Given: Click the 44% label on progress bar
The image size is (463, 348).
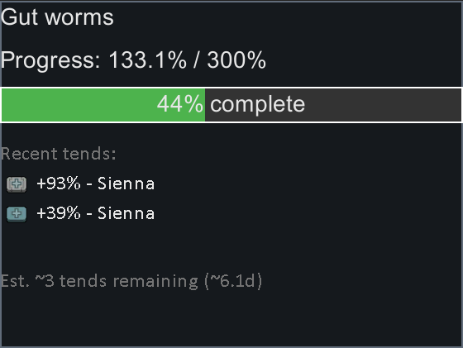Looking at the screenshot, I should [x=180, y=104].
